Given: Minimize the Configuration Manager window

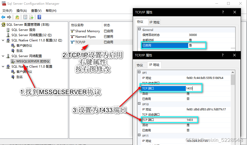Looking at the screenshot, I should 217,3.
